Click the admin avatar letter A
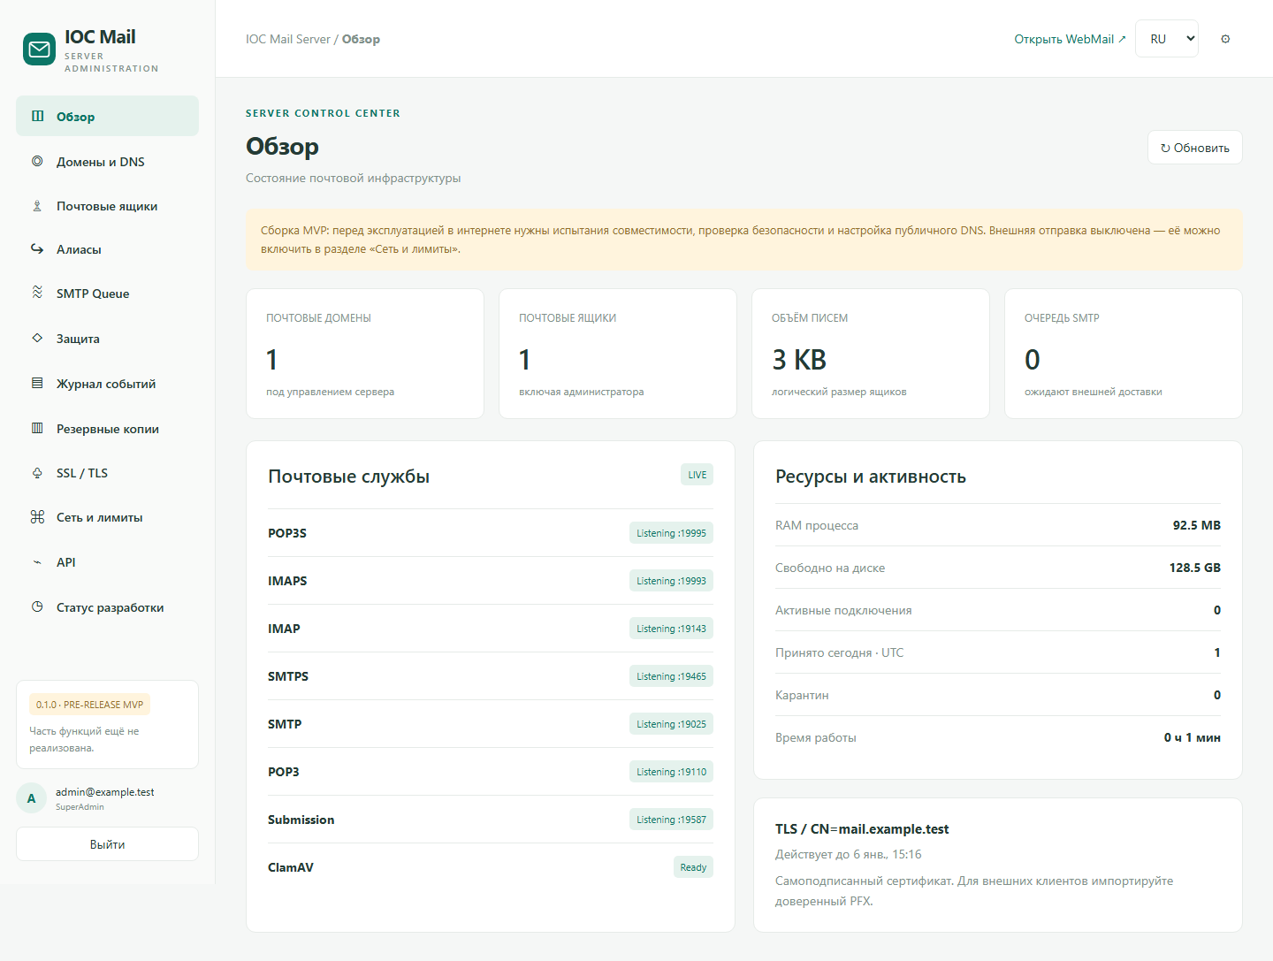 pyautogui.click(x=31, y=798)
